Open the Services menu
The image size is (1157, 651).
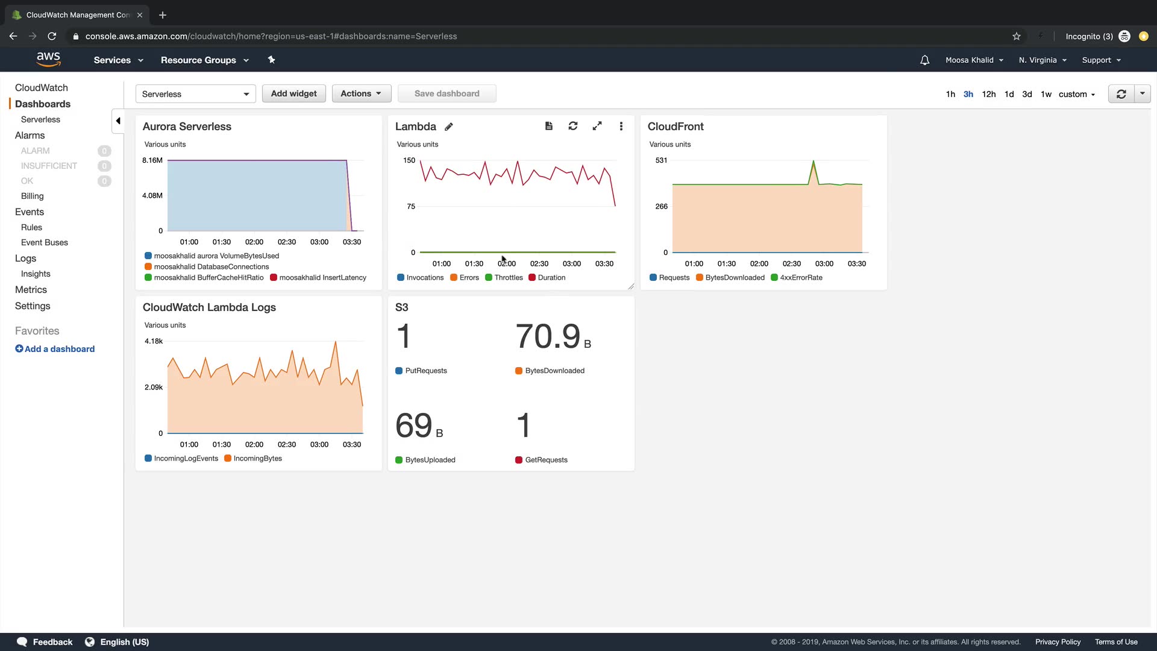(118, 60)
